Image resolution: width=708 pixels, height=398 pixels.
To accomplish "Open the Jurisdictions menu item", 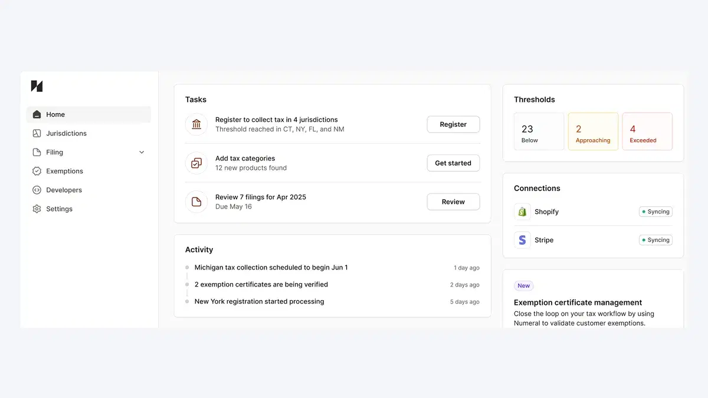I will tap(88, 133).
